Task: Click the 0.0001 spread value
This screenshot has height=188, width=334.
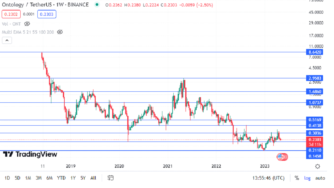Action: 29,14
